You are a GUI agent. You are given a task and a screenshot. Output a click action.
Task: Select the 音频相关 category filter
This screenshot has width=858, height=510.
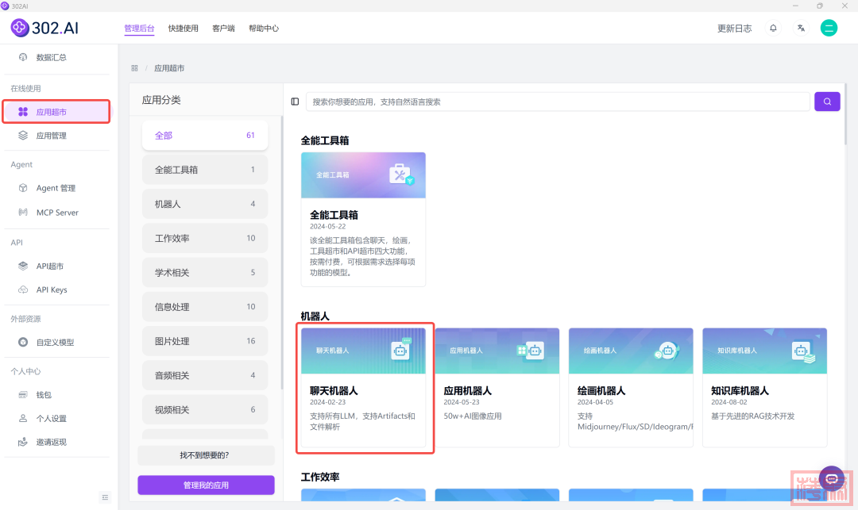pyautogui.click(x=205, y=375)
